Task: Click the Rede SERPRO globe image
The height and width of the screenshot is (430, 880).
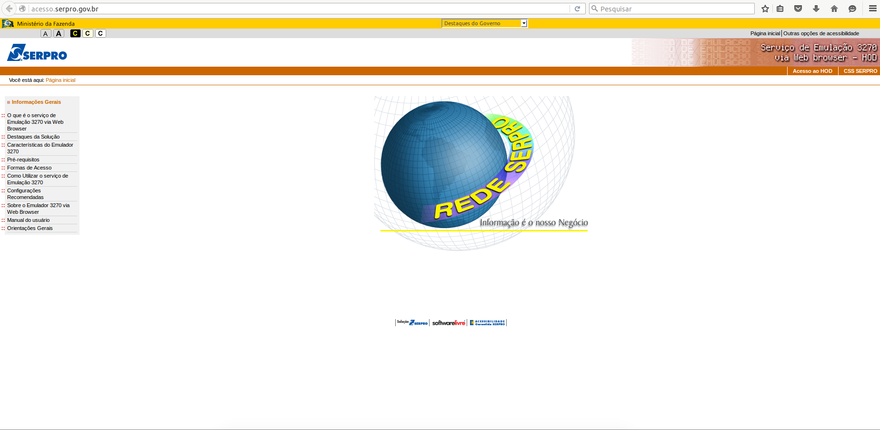Action: (481, 173)
